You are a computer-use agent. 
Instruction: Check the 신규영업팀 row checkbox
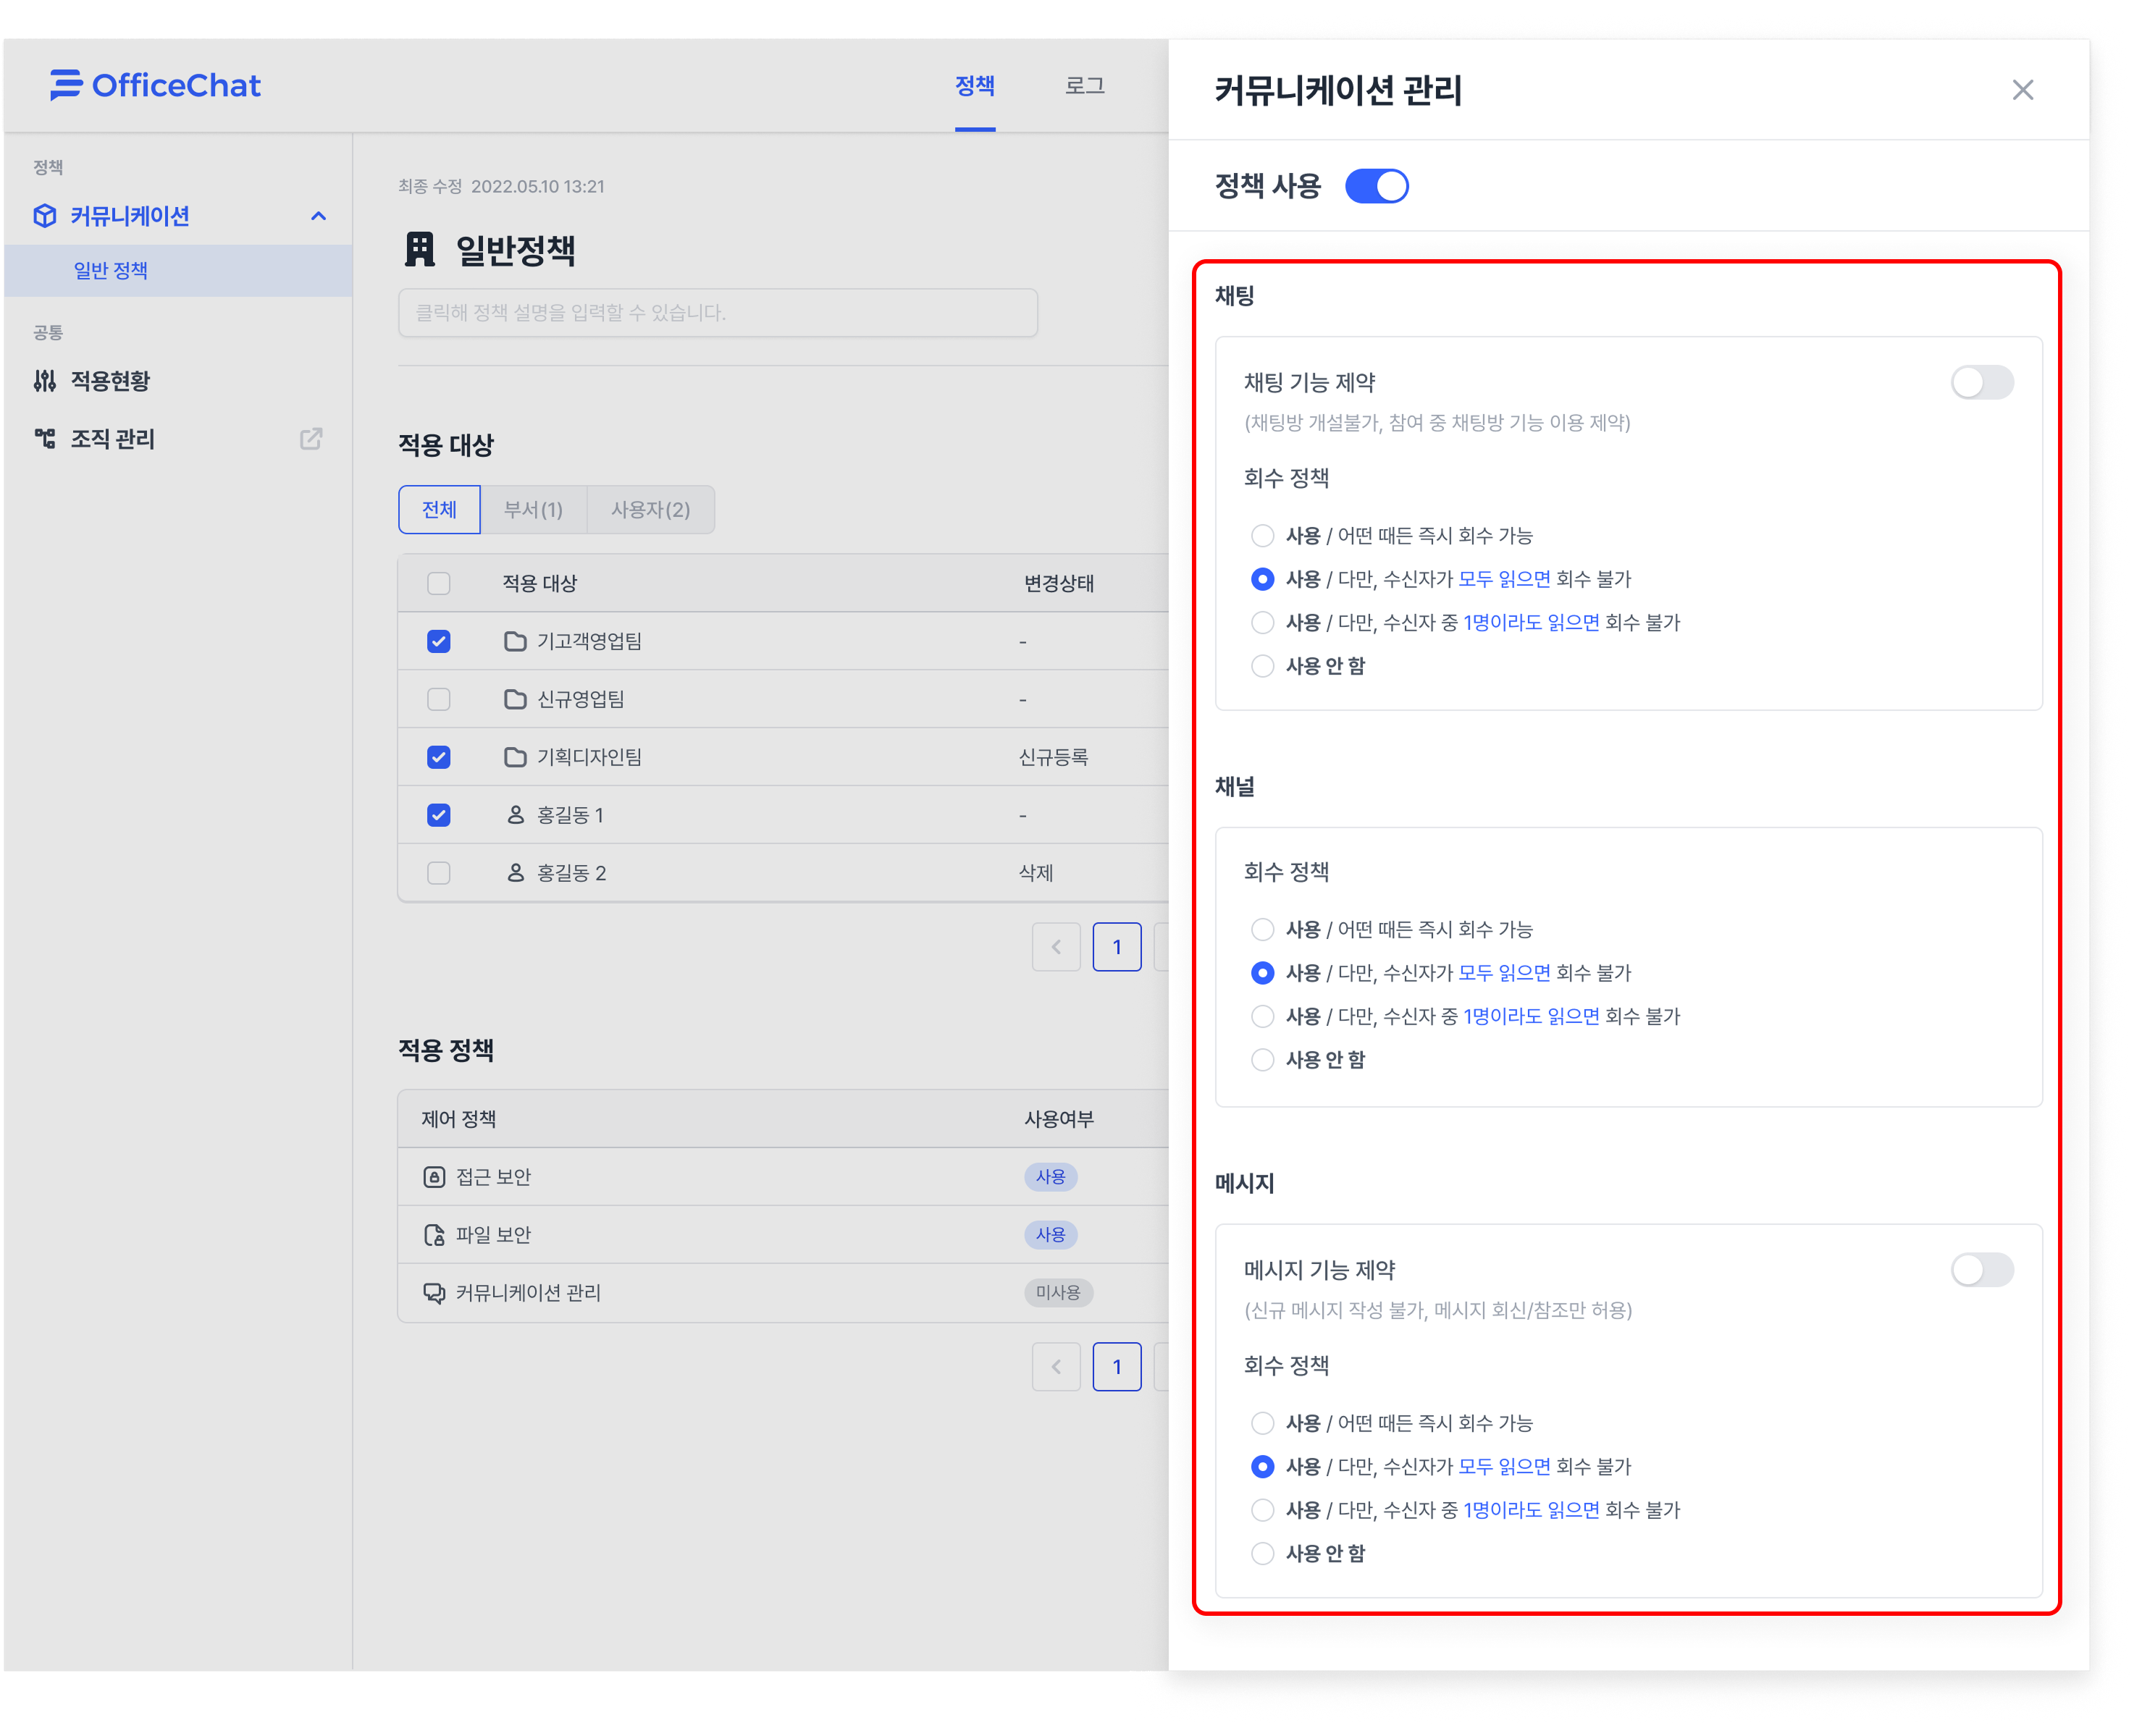[439, 699]
